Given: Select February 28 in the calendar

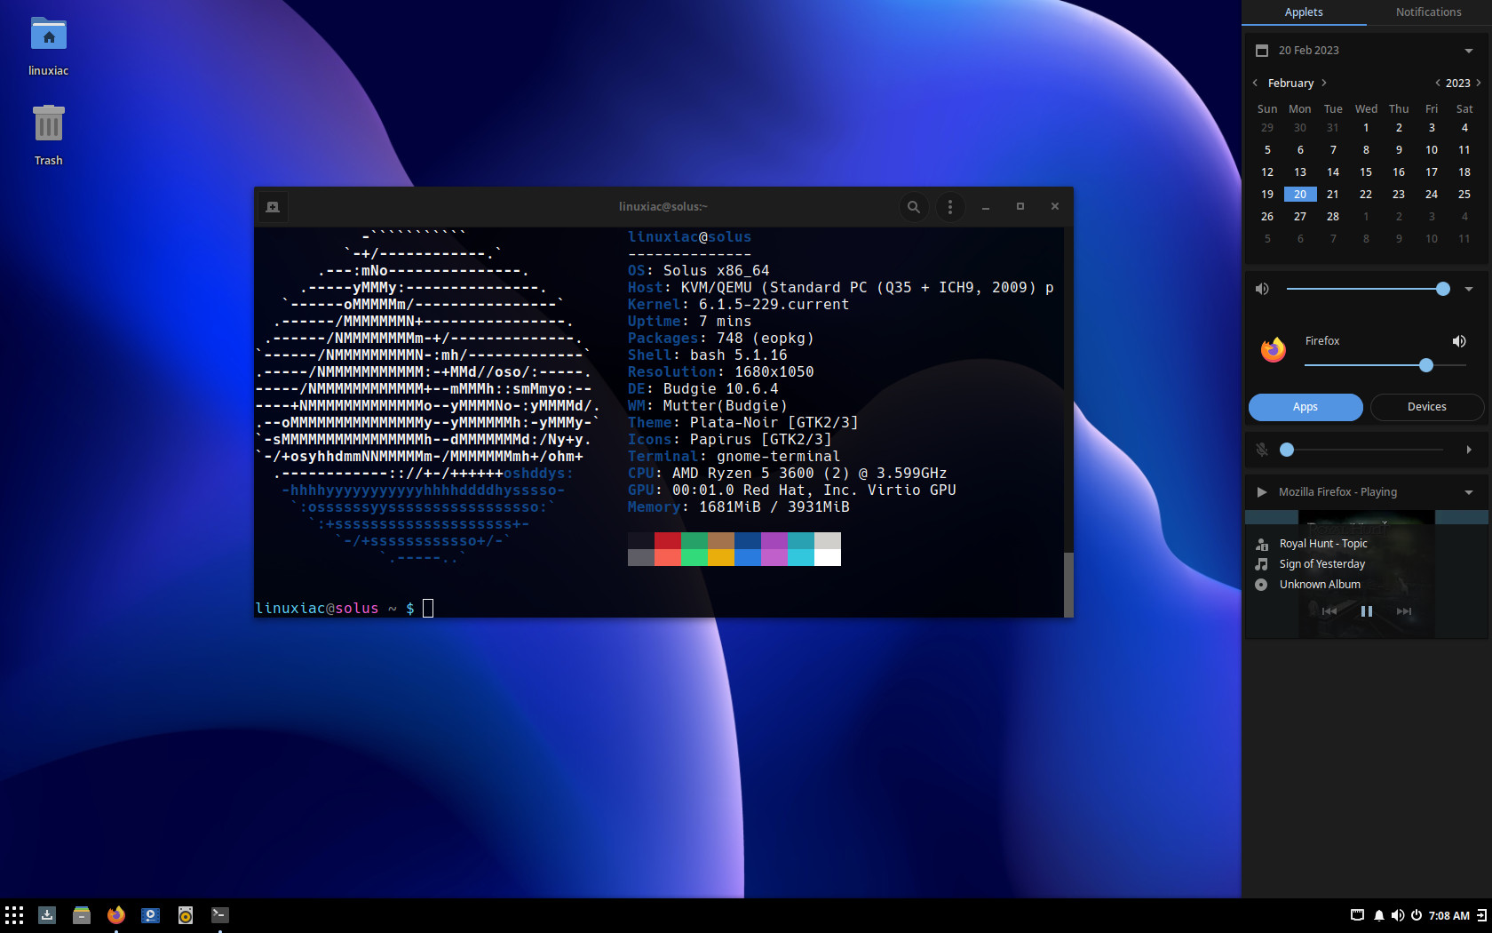Looking at the screenshot, I should pyautogui.click(x=1333, y=217).
